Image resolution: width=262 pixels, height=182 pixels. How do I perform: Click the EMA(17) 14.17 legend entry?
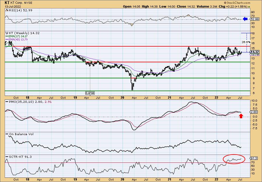point(18,36)
